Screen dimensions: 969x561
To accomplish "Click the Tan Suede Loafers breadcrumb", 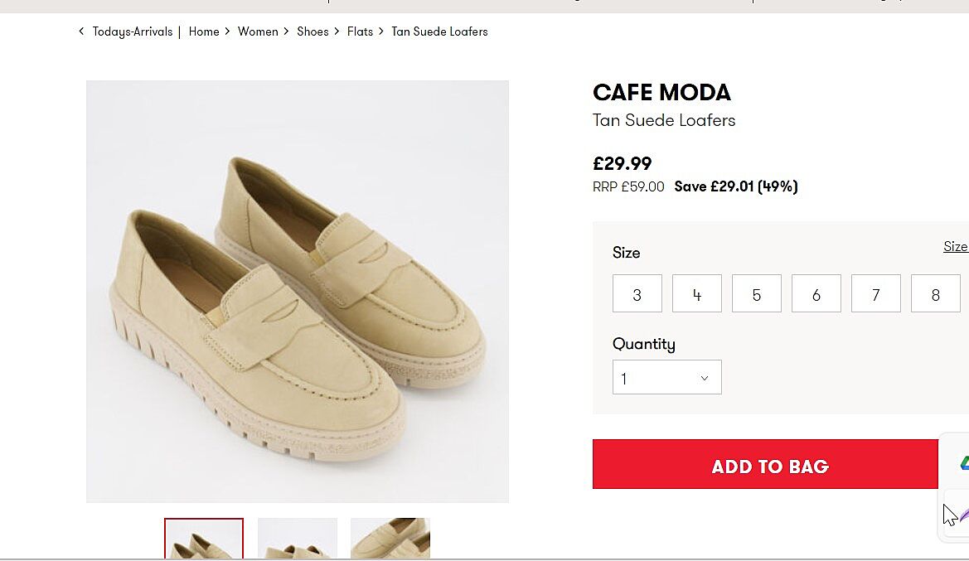I will pos(439,31).
